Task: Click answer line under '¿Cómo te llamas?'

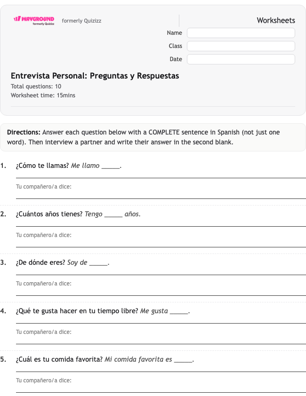Action: [161, 175]
